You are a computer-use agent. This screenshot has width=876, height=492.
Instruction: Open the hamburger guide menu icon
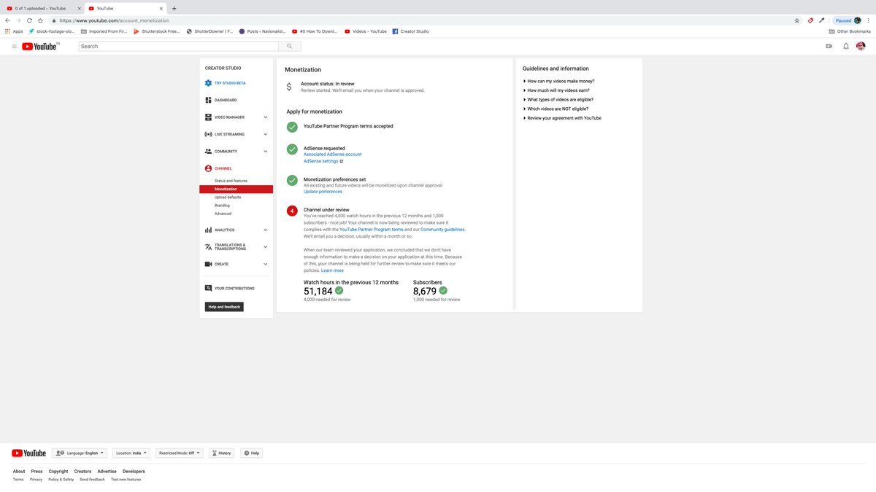pos(14,46)
